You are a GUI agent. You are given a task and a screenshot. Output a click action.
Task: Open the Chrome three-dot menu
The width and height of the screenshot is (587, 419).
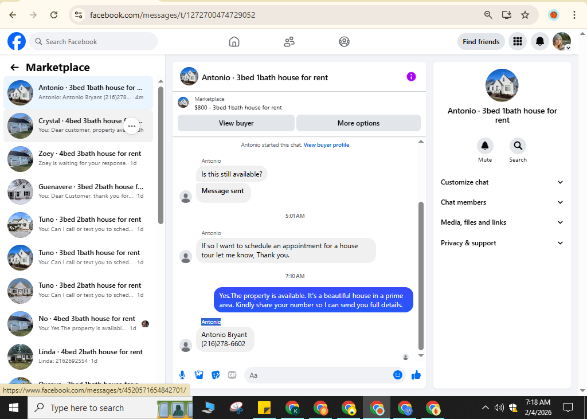[x=574, y=15]
